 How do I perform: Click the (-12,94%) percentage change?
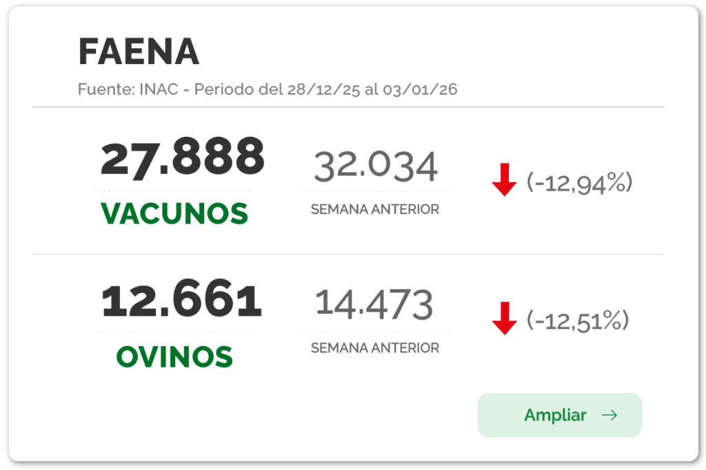click(579, 182)
